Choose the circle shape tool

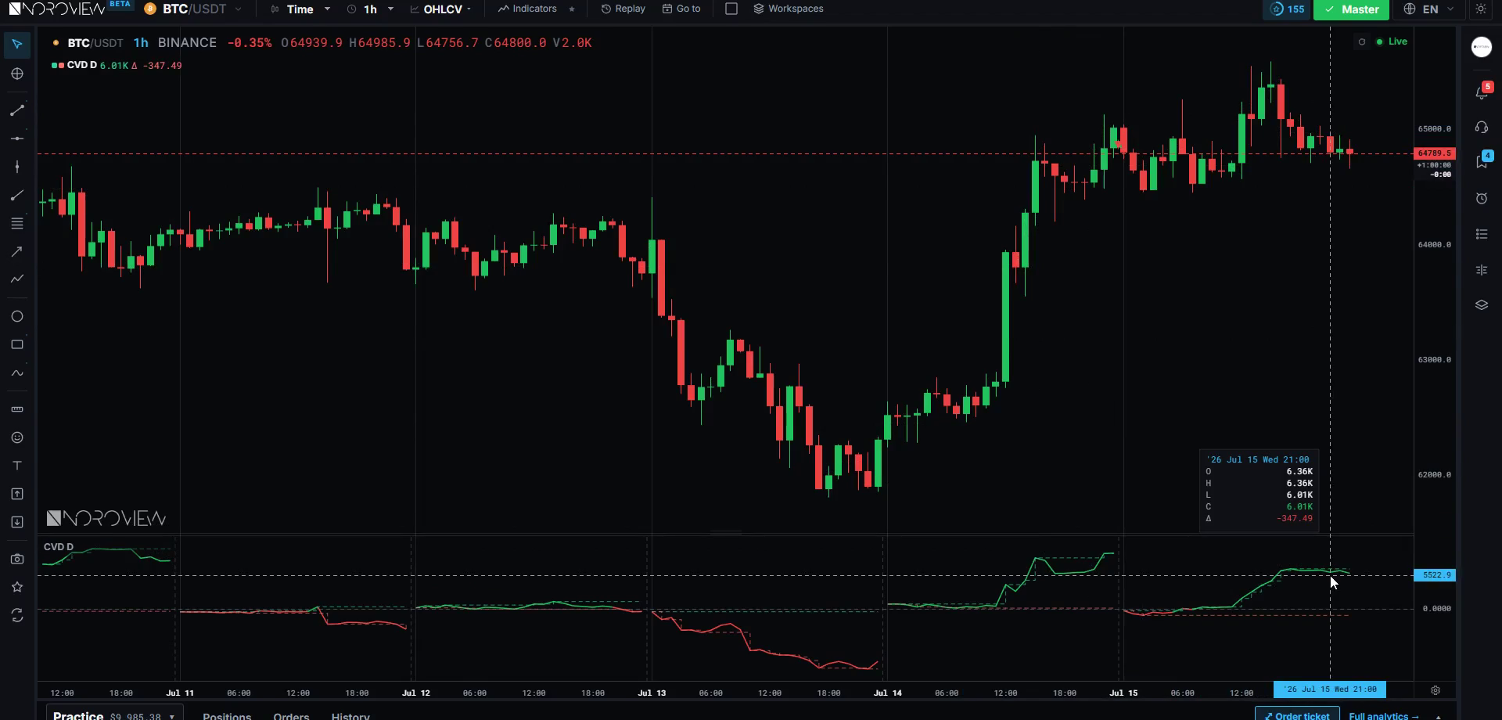click(x=17, y=316)
